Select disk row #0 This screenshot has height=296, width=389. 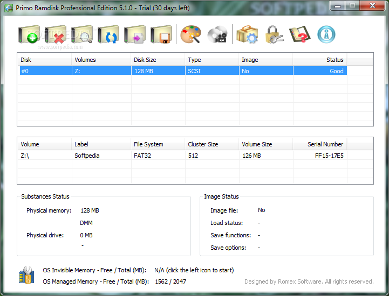coord(183,71)
